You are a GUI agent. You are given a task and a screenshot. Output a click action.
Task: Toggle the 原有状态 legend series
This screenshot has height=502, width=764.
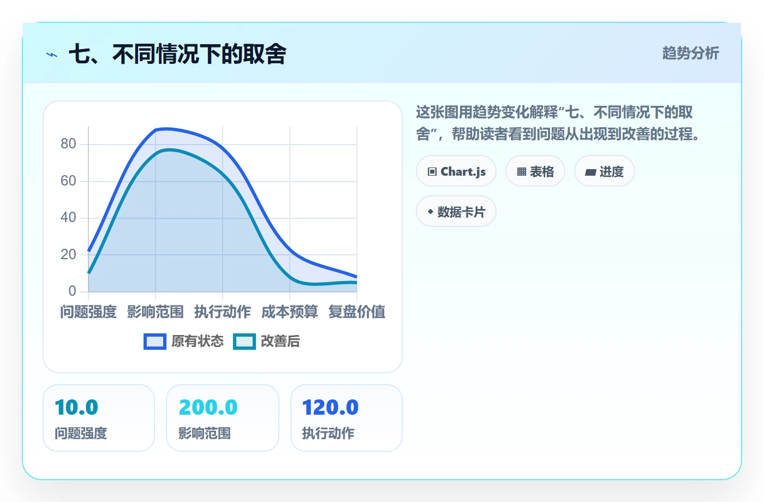pos(184,342)
